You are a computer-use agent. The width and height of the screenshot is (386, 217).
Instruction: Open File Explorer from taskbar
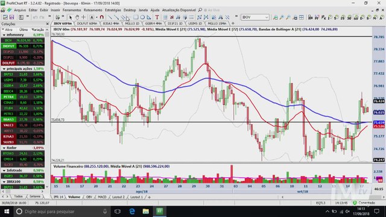point(146,212)
